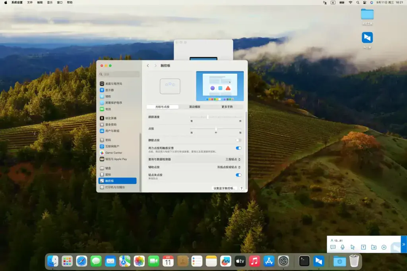Open 文件 menu in menu bar
407x271 pixels.
tap(30, 2)
